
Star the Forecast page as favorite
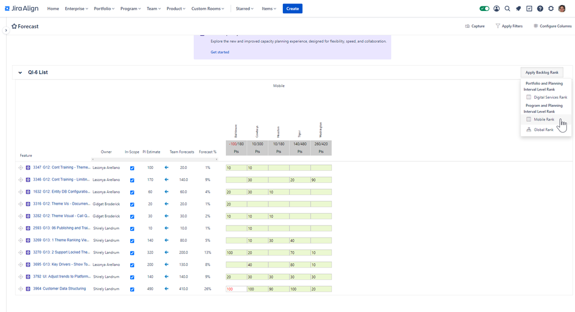[x=14, y=27]
